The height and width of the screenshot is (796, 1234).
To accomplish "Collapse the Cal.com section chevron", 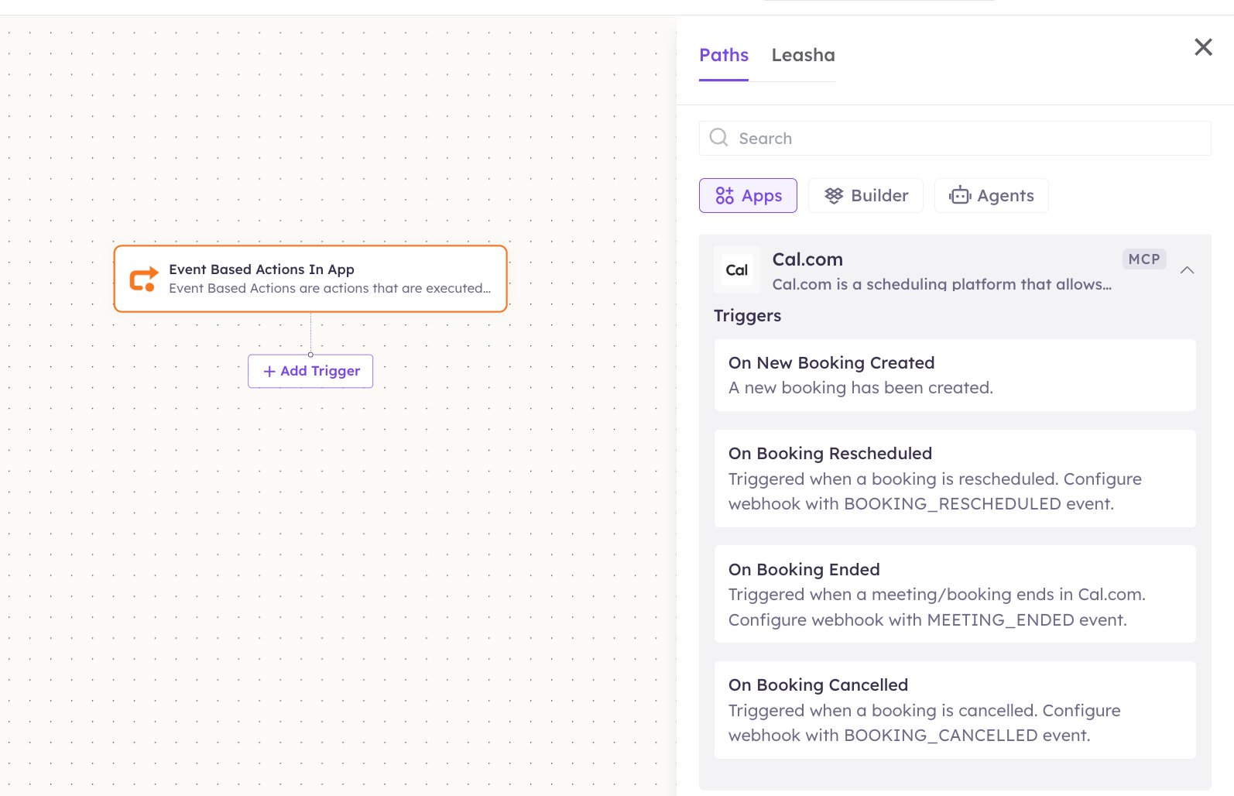I will point(1187,270).
